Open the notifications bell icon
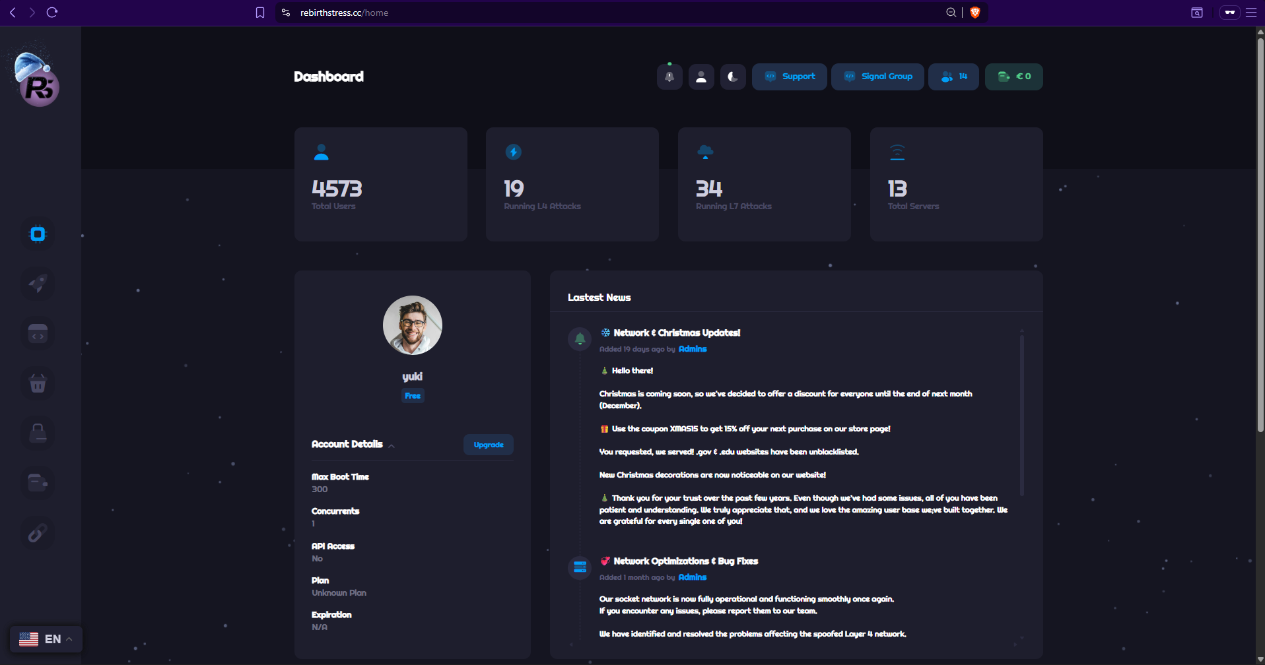 pyautogui.click(x=669, y=77)
